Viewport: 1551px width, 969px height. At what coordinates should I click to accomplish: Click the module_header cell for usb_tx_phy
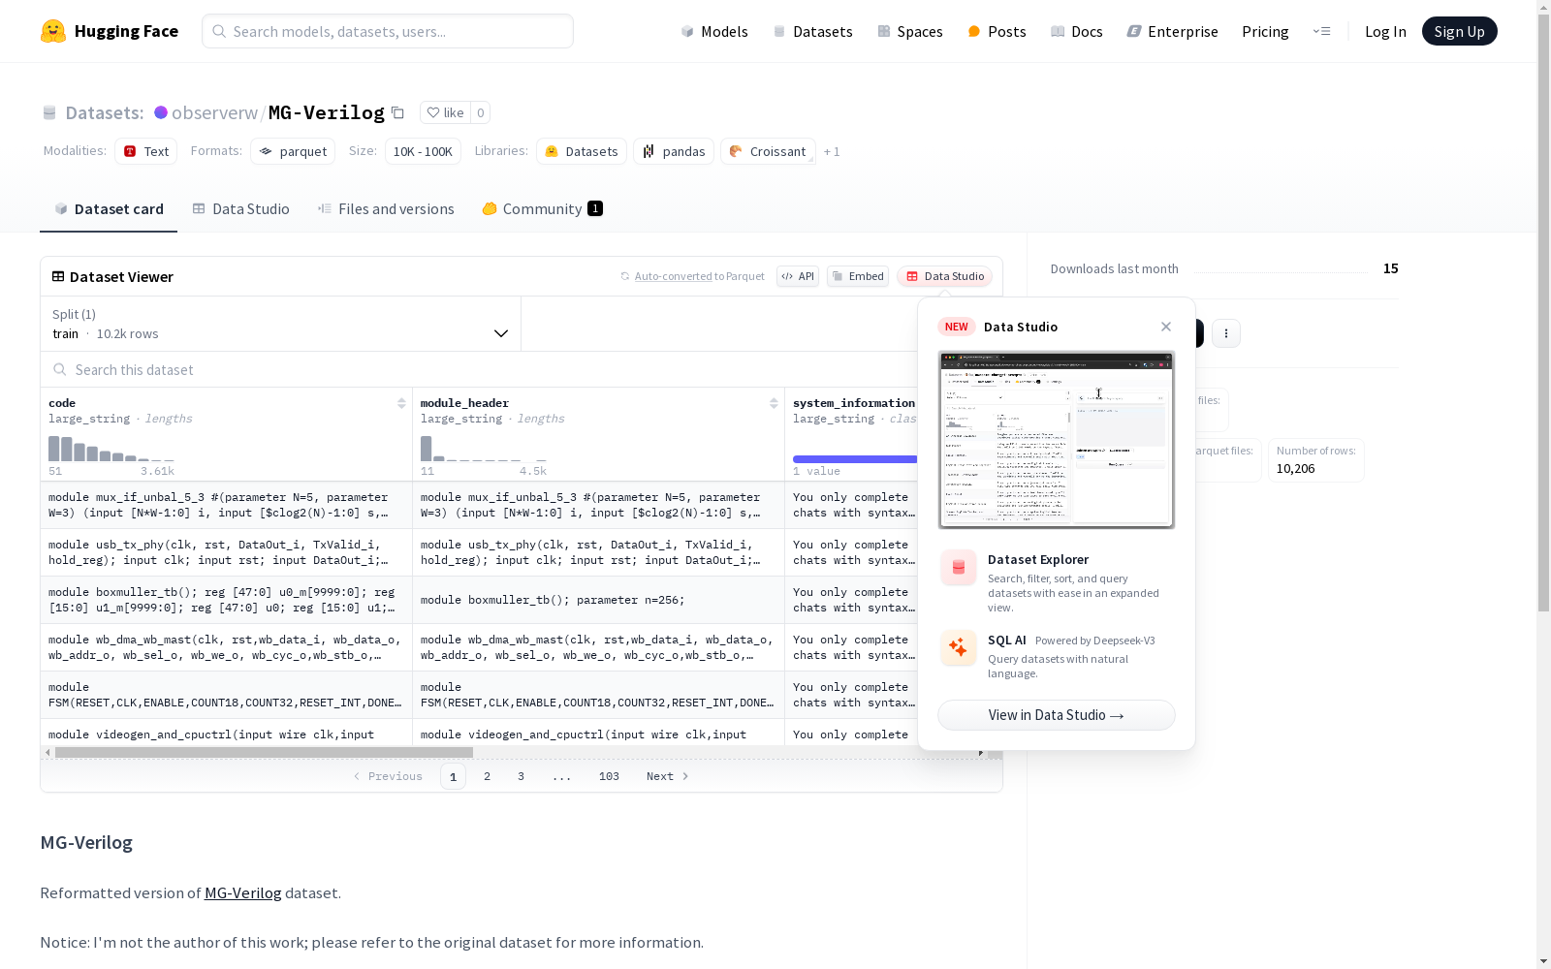coord(598,552)
